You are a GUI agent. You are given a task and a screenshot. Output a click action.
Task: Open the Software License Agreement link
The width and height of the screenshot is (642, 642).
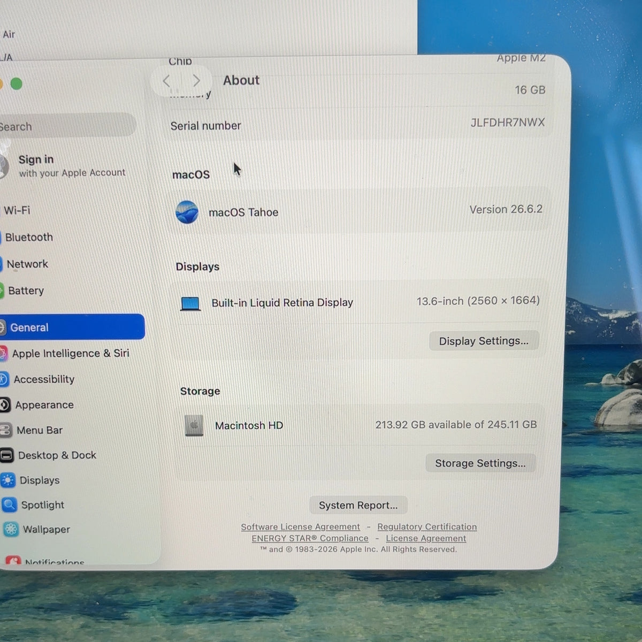(x=300, y=527)
